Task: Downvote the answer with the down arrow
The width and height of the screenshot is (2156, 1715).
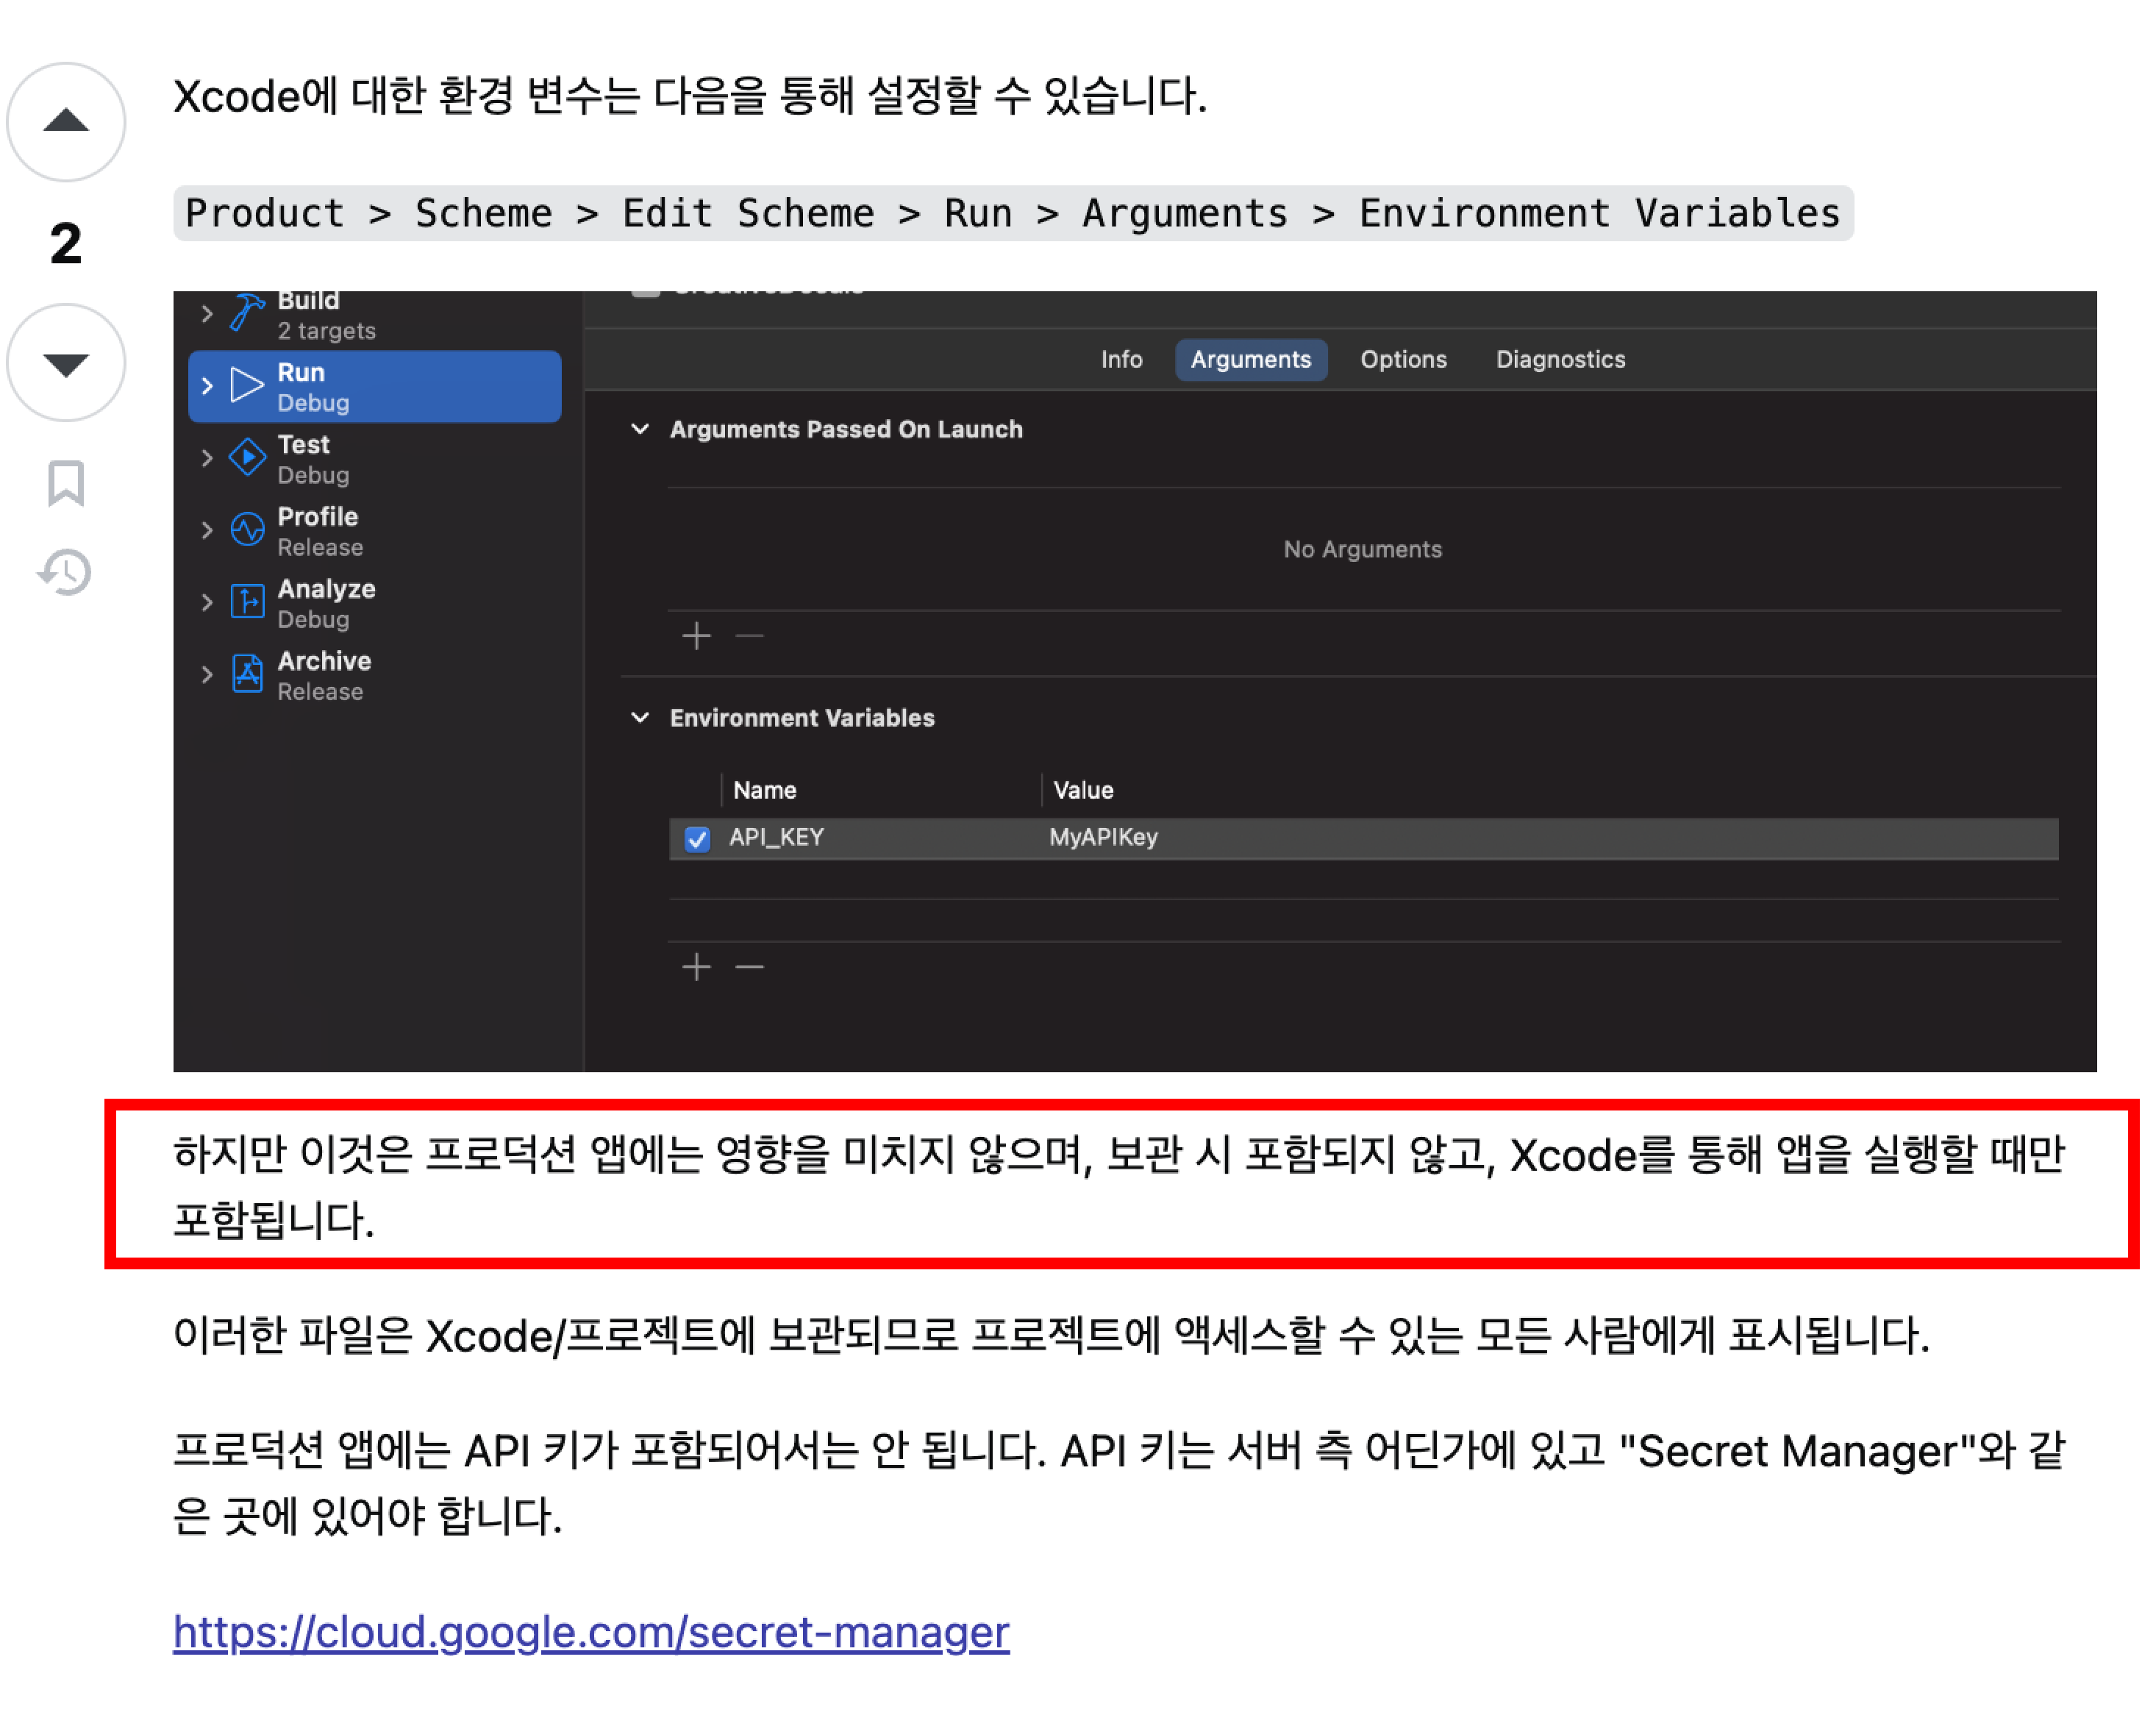Action: (x=66, y=363)
